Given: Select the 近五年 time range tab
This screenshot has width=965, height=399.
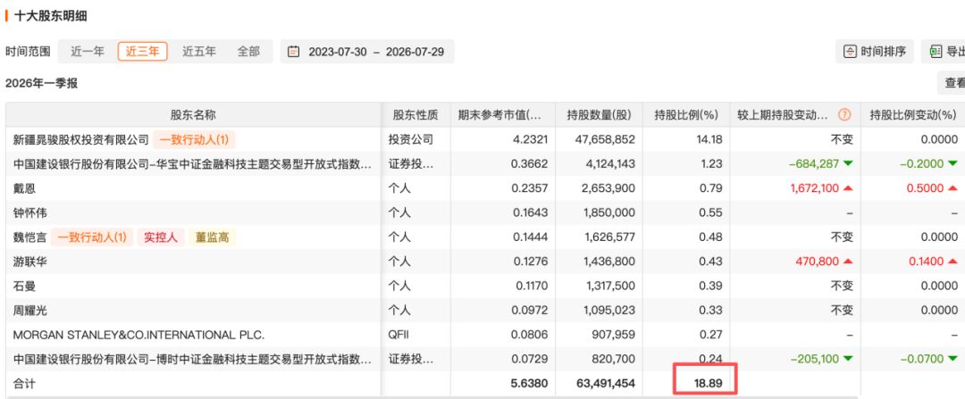Looking at the screenshot, I should (x=198, y=52).
